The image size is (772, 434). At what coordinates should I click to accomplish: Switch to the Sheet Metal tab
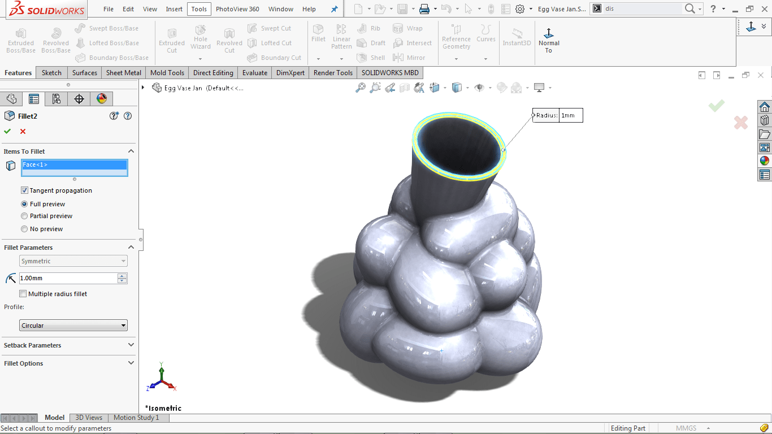123,72
